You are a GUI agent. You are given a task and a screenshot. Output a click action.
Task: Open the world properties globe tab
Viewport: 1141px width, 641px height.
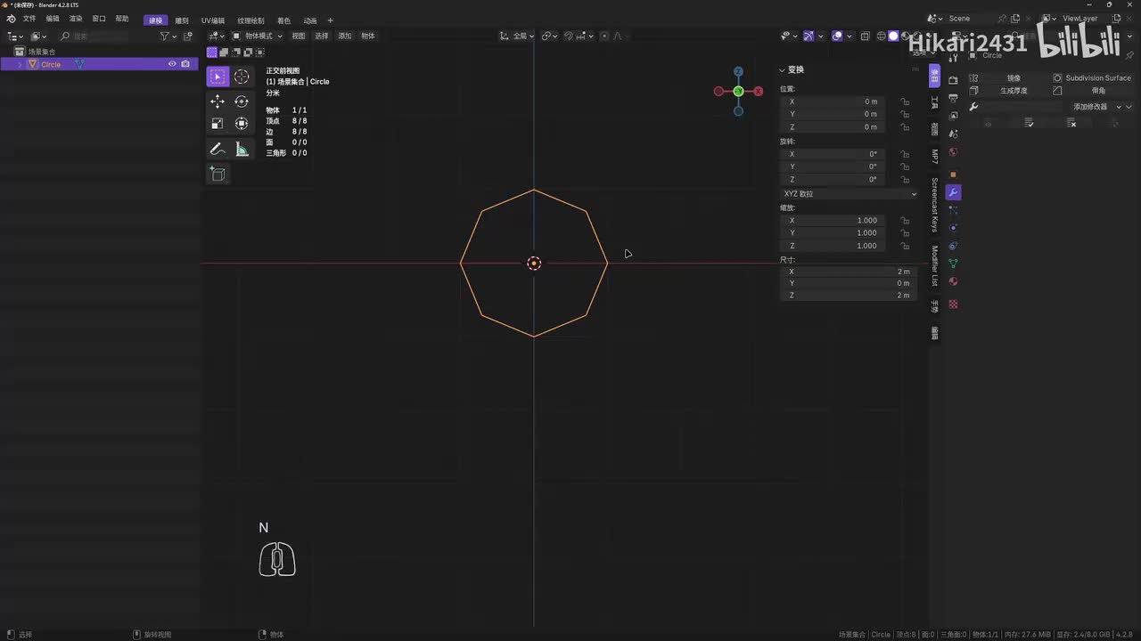[x=953, y=151]
